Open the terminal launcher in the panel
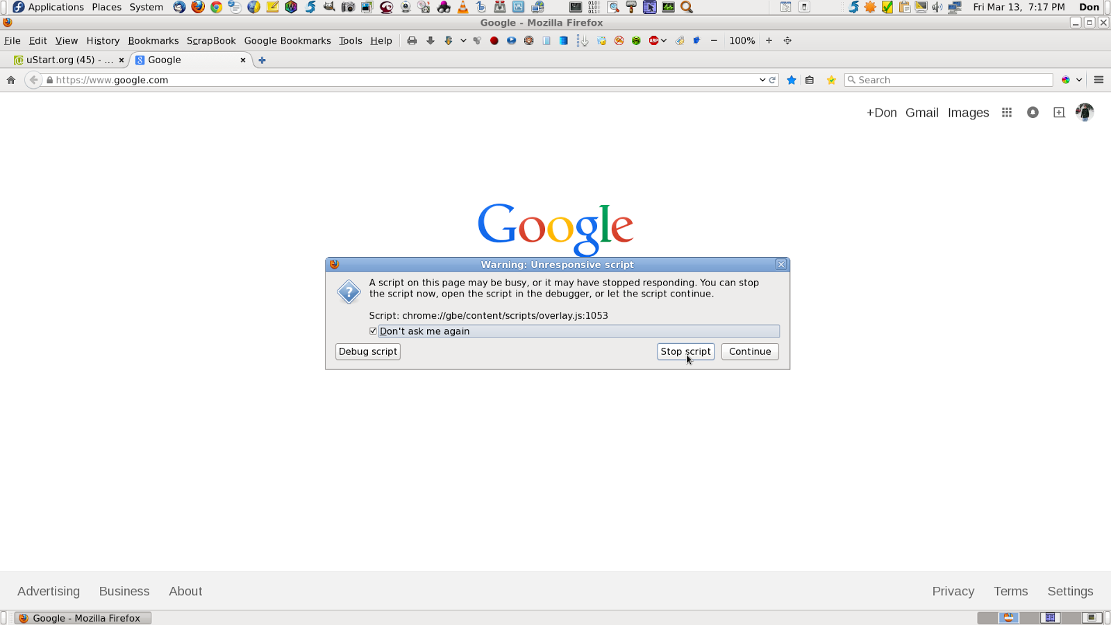This screenshot has width=1111, height=625. coord(576,7)
